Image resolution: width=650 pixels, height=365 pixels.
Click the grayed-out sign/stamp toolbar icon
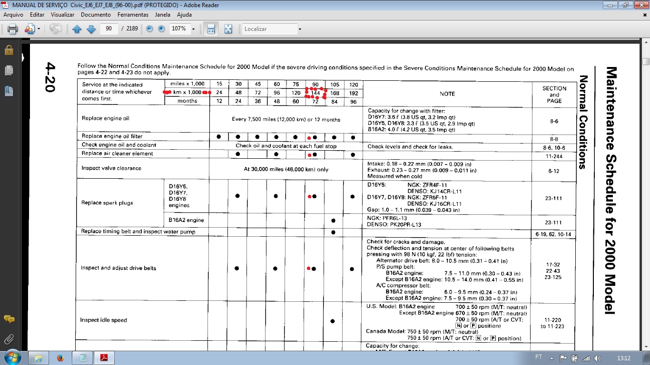pyautogui.click(x=56, y=29)
